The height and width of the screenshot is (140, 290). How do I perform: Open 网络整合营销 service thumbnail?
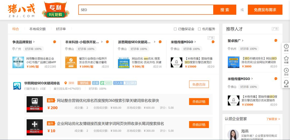pos(18,62)
